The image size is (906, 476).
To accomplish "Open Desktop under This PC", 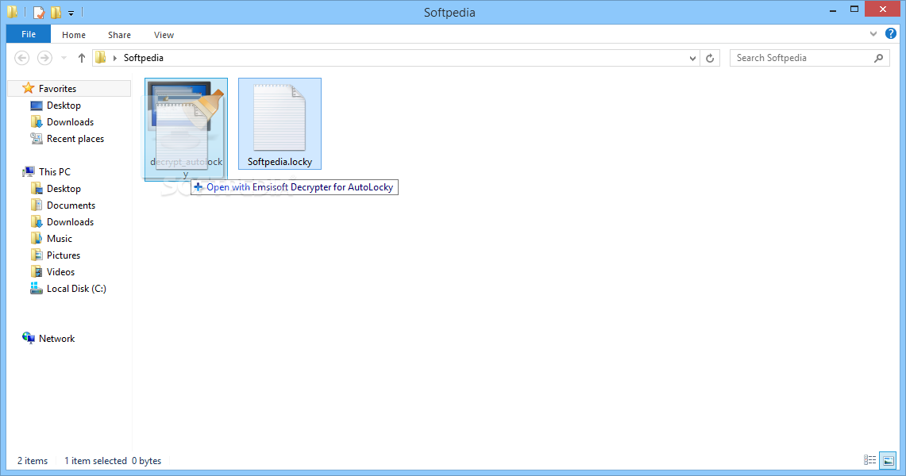I will click(64, 189).
